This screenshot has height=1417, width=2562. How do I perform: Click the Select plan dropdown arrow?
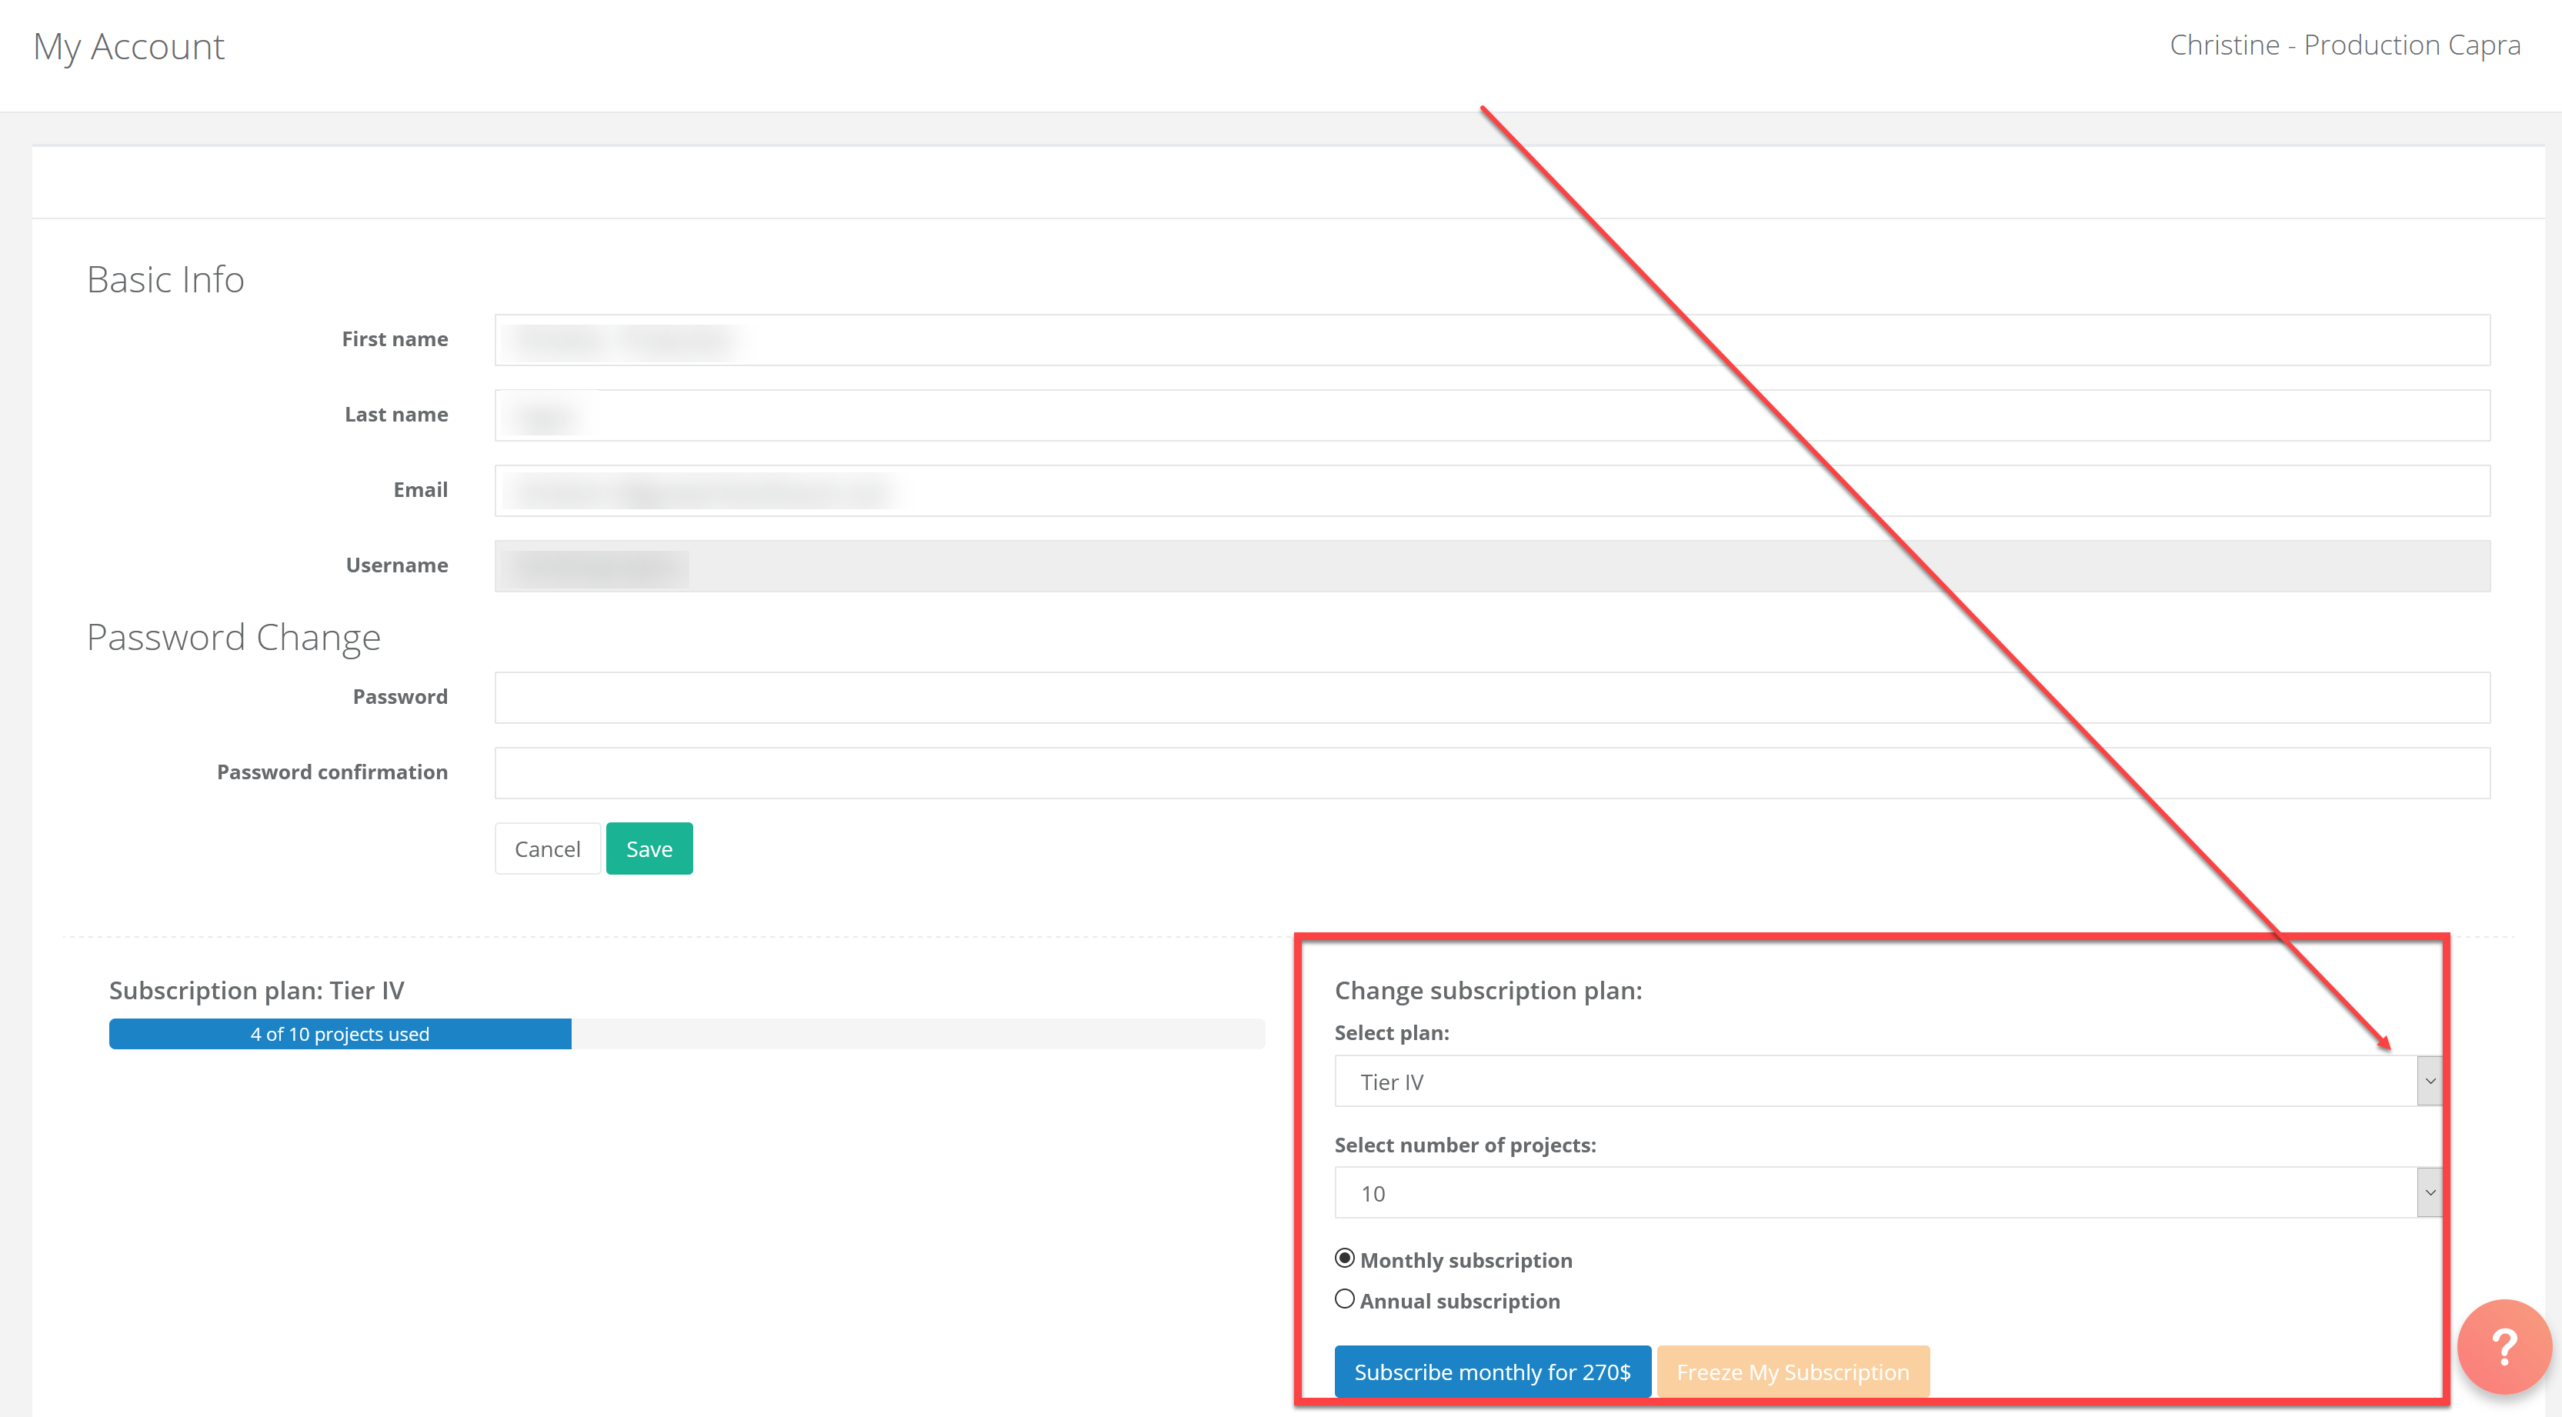2429,1081
